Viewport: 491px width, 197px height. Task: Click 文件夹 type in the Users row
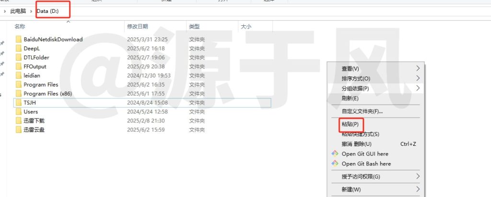pyautogui.click(x=197, y=112)
